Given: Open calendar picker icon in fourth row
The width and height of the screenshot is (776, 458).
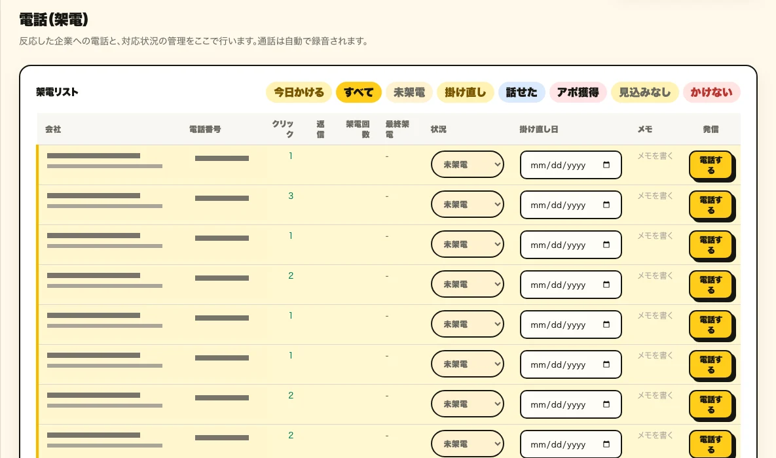Looking at the screenshot, I should tap(606, 285).
